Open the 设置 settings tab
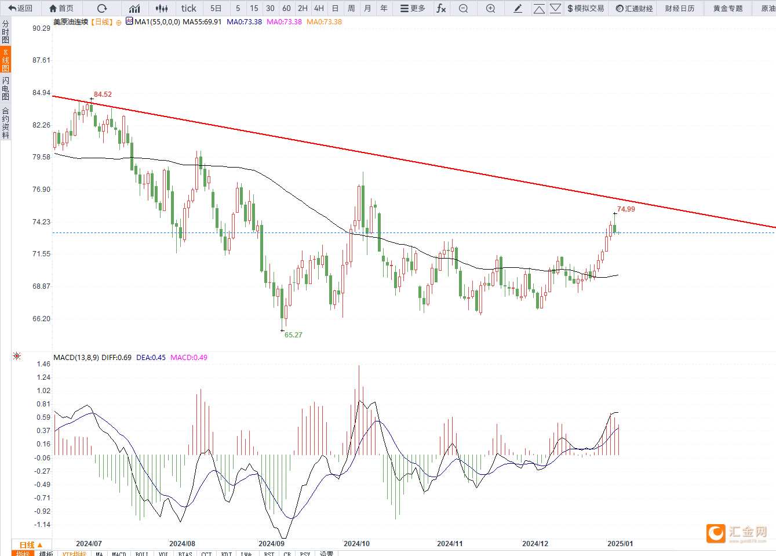 tap(326, 554)
